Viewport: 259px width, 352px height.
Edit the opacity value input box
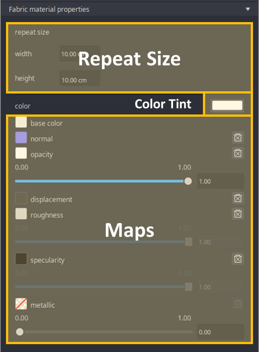coord(220,181)
